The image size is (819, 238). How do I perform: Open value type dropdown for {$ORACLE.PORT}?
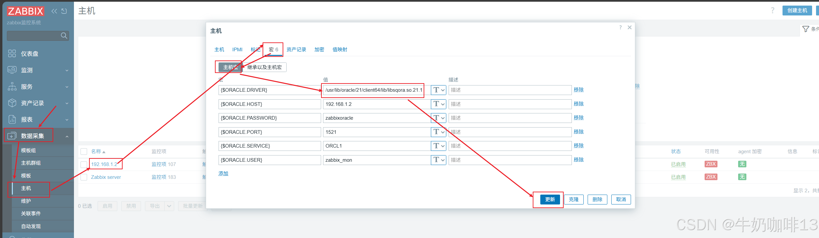pyautogui.click(x=438, y=132)
